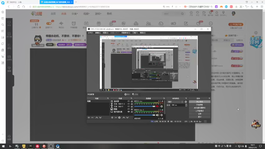Viewport: 265px width, 149px height.
Task: Pop out the Sources dock panel
Action: click(x=131, y=98)
